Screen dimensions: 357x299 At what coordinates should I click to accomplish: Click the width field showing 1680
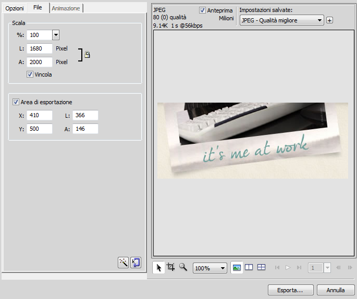click(40, 48)
